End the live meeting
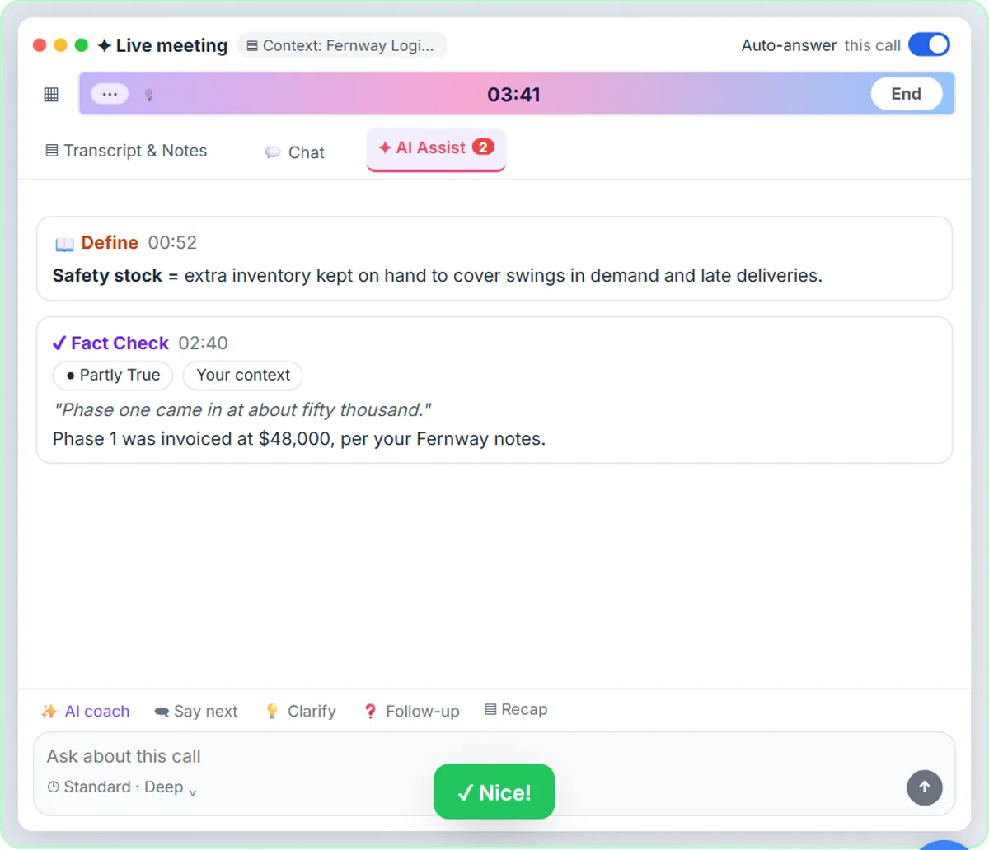Screen dimensions: 989x850 pyautogui.click(x=907, y=94)
